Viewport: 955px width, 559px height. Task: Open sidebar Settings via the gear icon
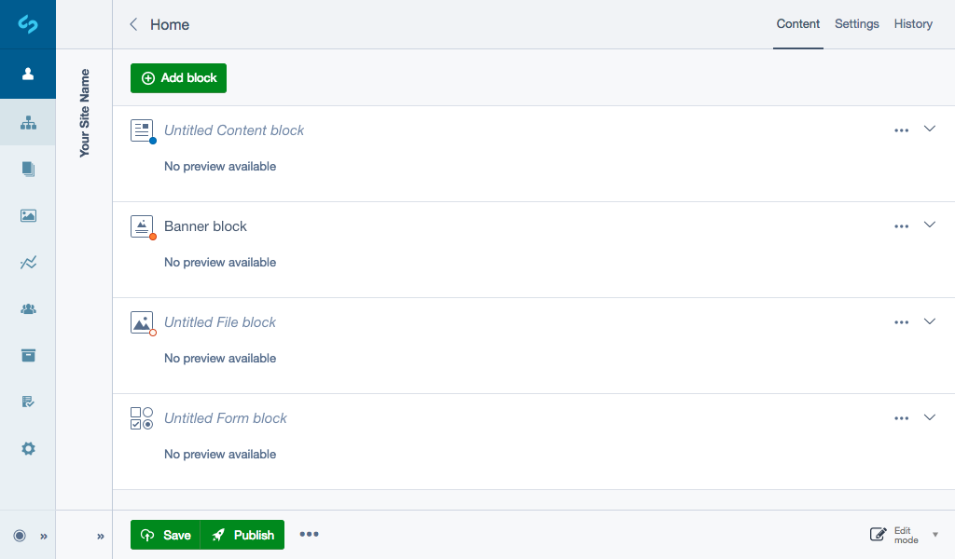(x=28, y=448)
